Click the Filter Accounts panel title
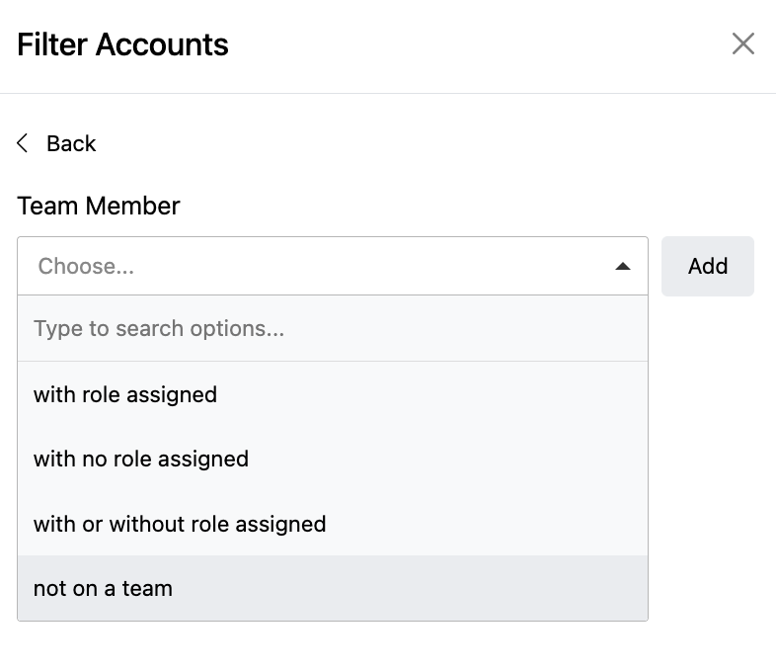 [122, 44]
